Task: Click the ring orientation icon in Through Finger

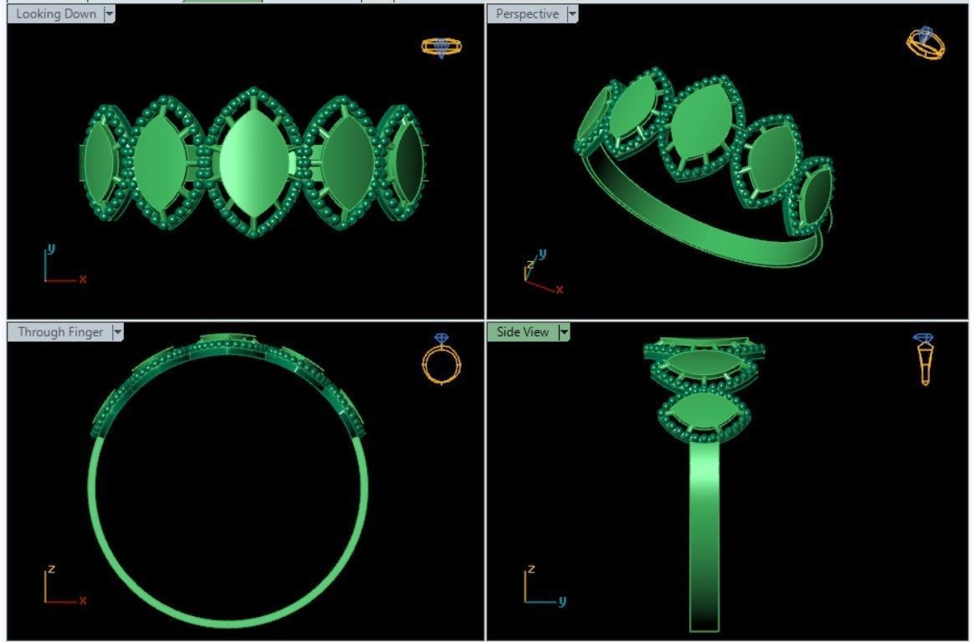Action: pos(442,359)
